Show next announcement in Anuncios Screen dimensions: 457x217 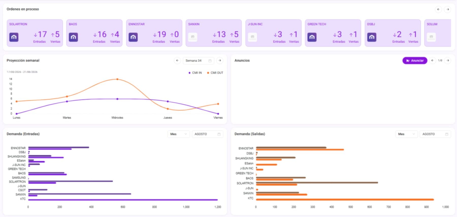(448, 61)
